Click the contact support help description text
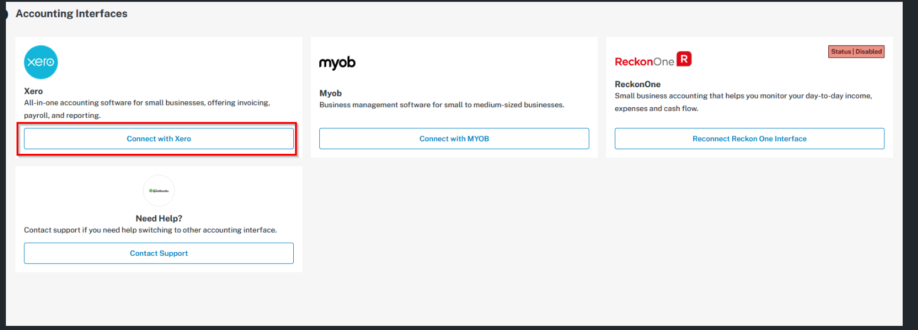918x330 pixels. (150, 230)
